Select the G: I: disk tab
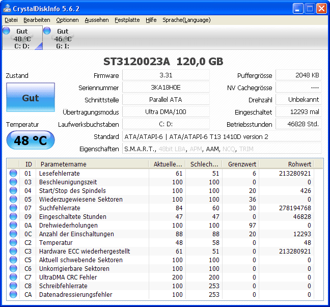The image size is (330, 307). (x=63, y=38)
